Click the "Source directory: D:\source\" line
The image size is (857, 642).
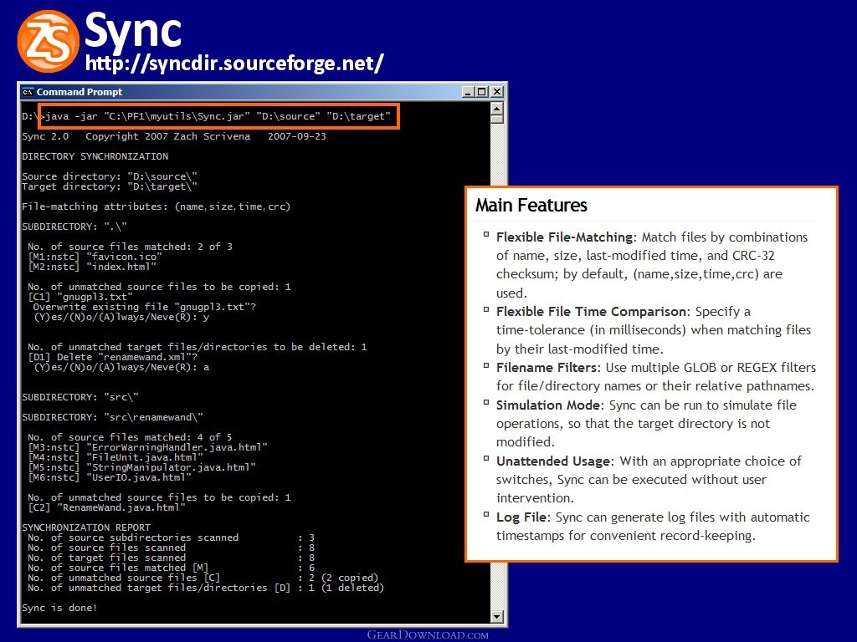pyautogui.click(x=110, y=176)
